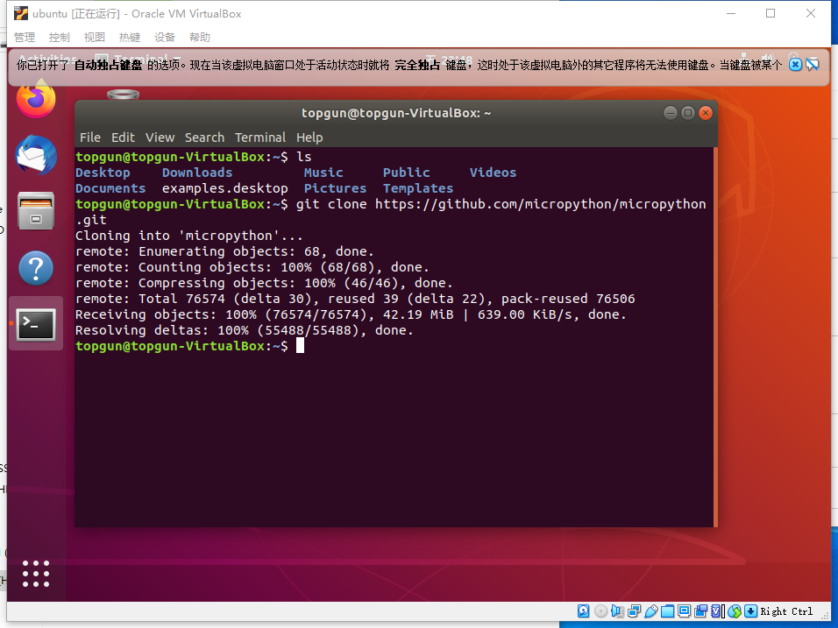
Task: Open the VirtualBox 热键 menu
Action: tap(130, 37)
